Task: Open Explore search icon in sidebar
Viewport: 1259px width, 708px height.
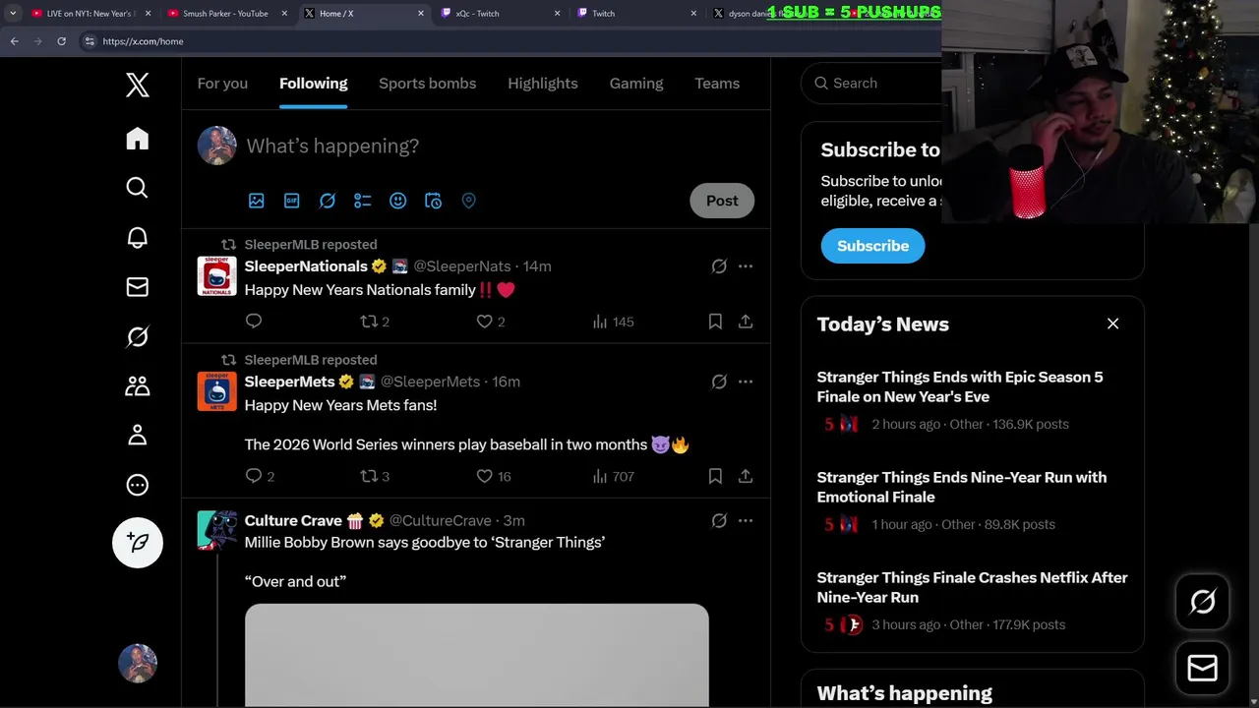Action: pyautogui.click(x=138, y=188)
